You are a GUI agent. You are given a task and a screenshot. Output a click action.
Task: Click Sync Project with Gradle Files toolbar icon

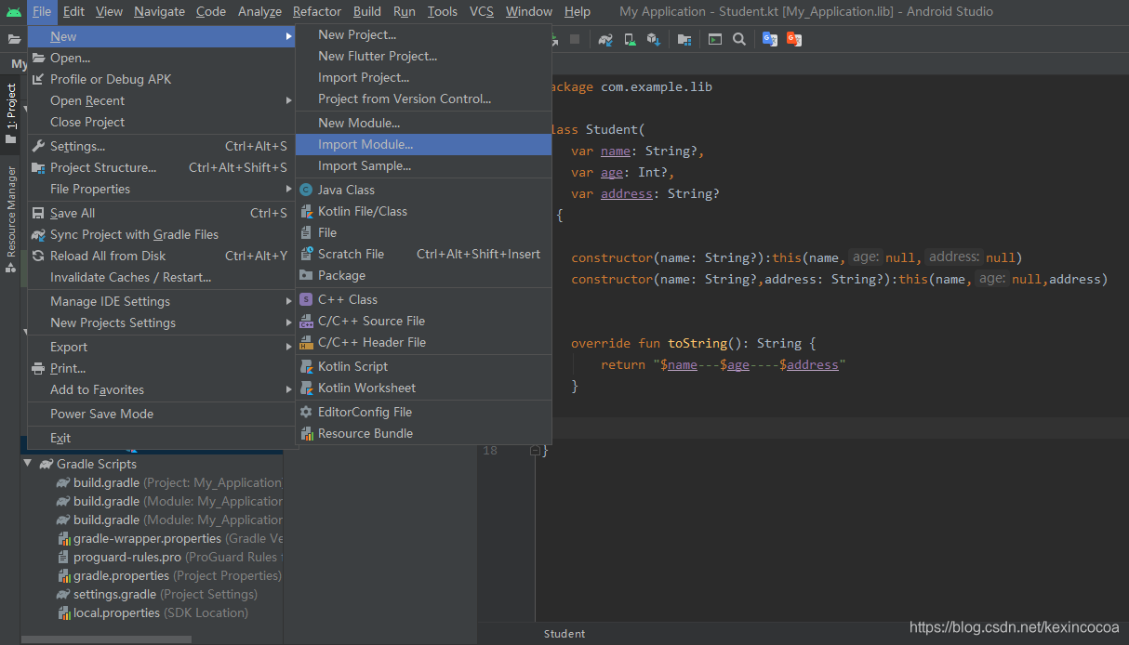click(x=605, y=39)
